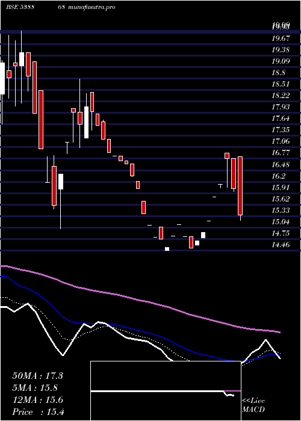Screen dimensions: 301x421
Task: Click the 18.8 price axis label
Action: tap(278, 73)
